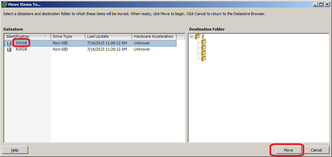Image resolution: width=332 pixels, height=157 pixels.
Task: Select the 300GB datastore name
Action: (x=21, y=43)
